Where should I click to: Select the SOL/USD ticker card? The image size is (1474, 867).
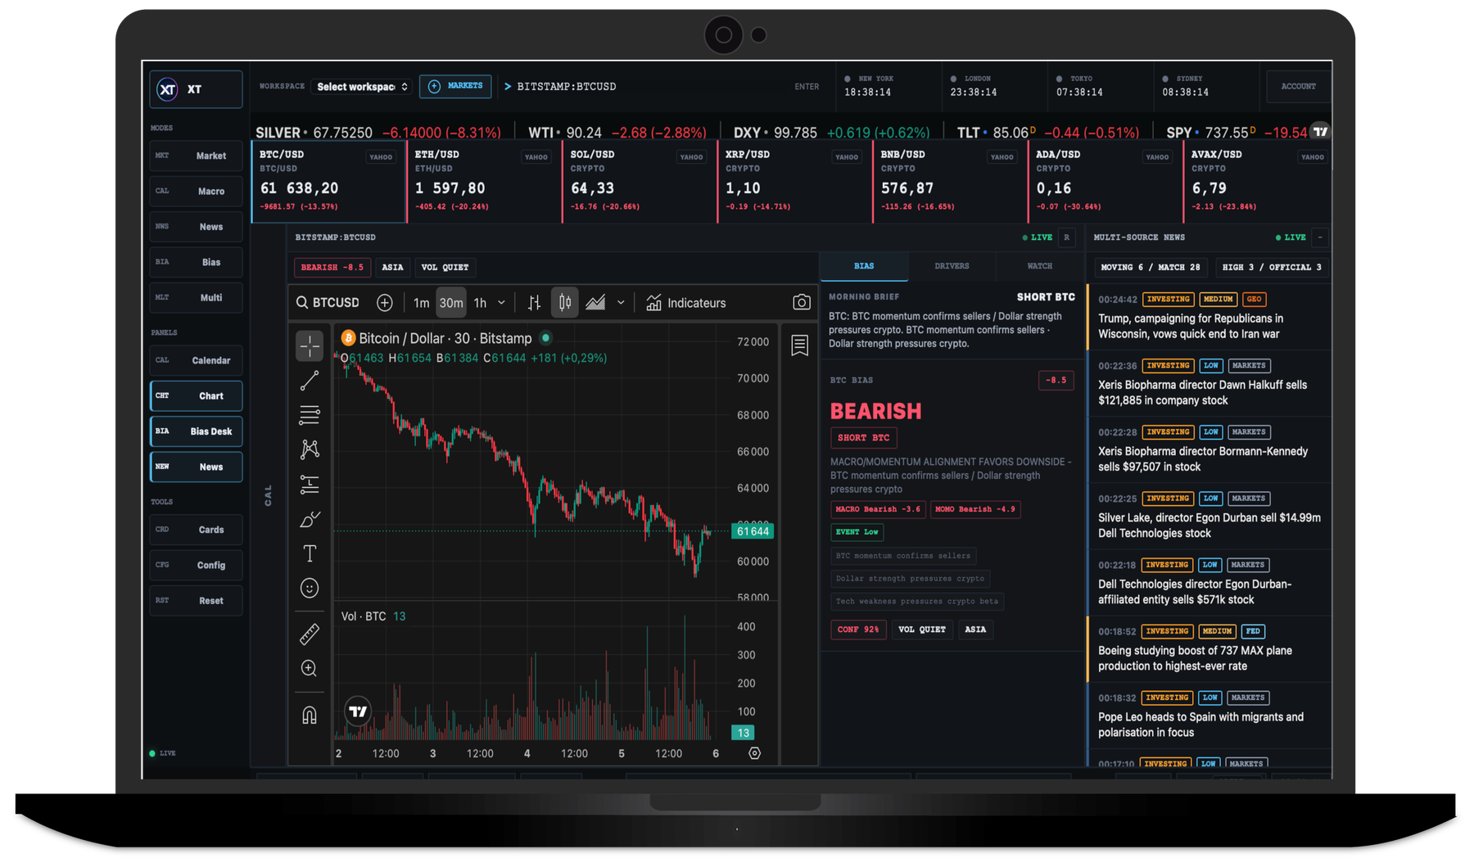pos(640,182)
